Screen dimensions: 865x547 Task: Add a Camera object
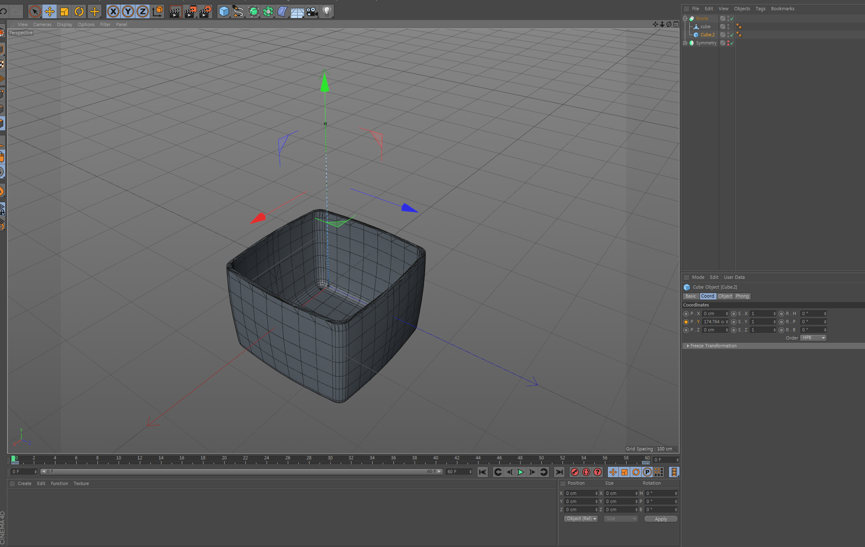tap(312, 12)
